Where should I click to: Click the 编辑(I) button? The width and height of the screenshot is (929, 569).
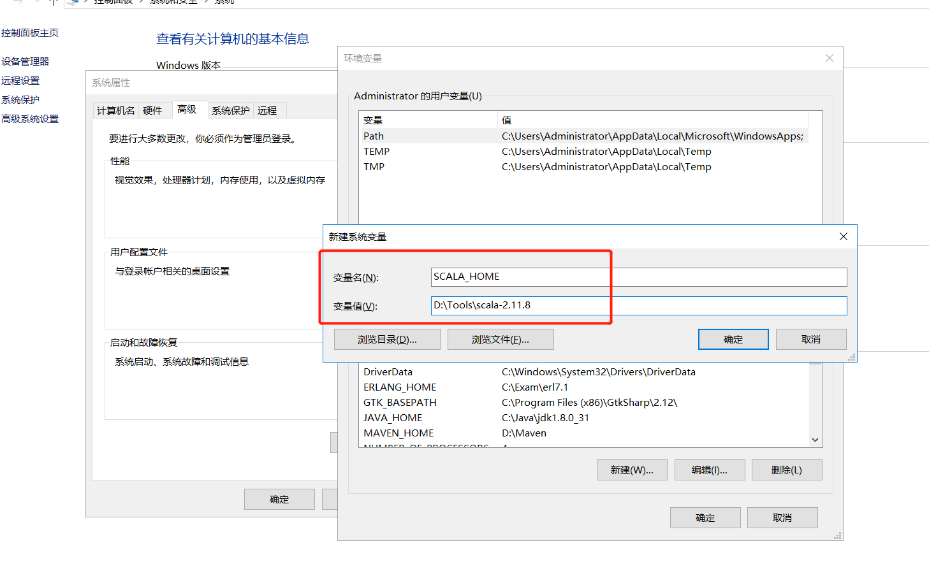(709, 470)
